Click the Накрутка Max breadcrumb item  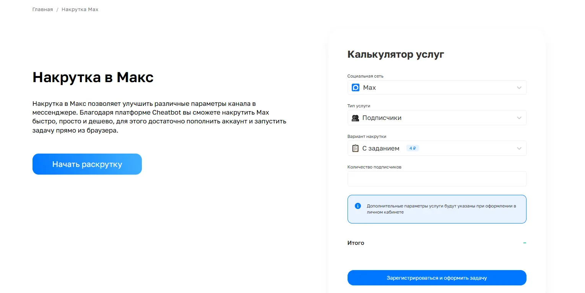(80, 9)
